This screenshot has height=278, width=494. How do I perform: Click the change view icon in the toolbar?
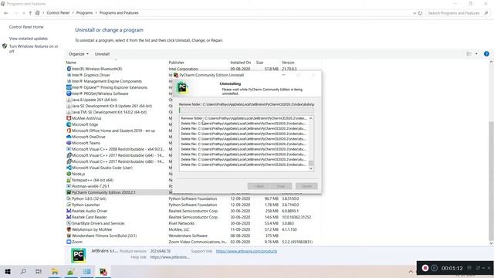pos(469,54)
